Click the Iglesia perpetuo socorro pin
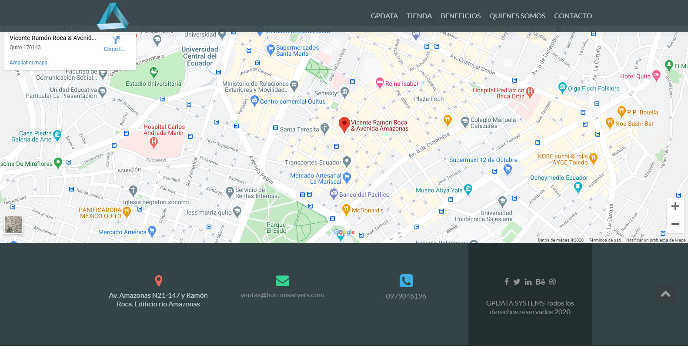The image size is (688, 346). coord(134,190)
